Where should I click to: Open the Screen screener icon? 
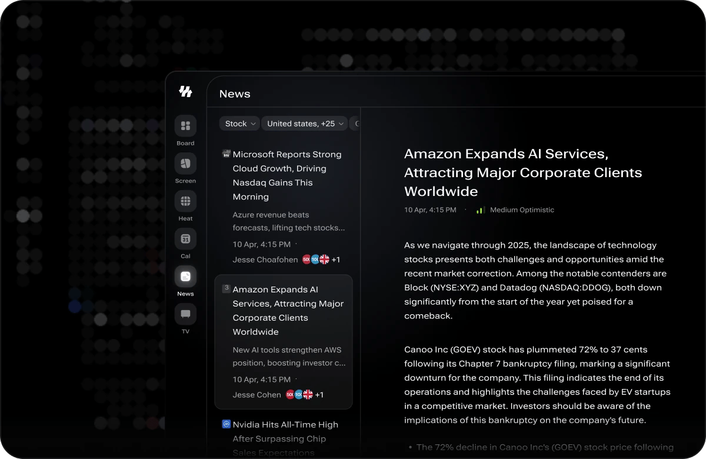tap(185, 163)
